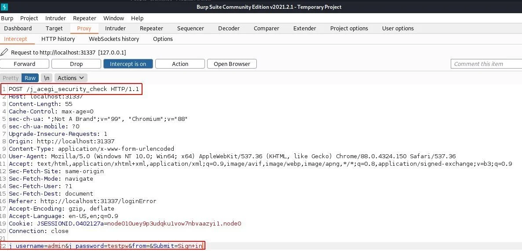The height and width of the screenshot is (251, 522).
Task: Switch to the Raw view
Action: 30,78
